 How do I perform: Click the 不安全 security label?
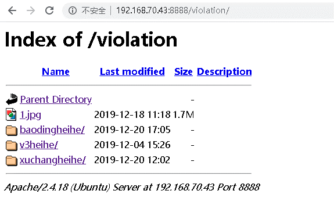tap(94, 10)
